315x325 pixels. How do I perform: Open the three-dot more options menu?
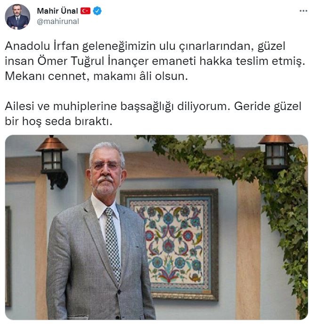coord(303,11)
